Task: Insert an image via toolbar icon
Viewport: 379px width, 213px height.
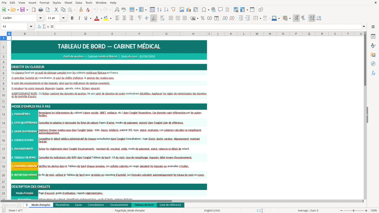Action: coord(182,10)
